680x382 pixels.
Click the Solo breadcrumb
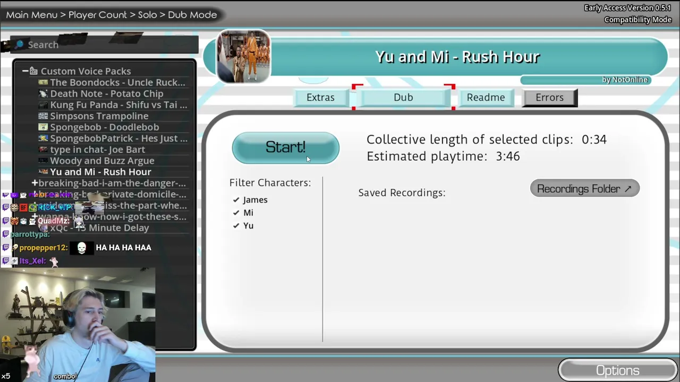coord(147,15)
